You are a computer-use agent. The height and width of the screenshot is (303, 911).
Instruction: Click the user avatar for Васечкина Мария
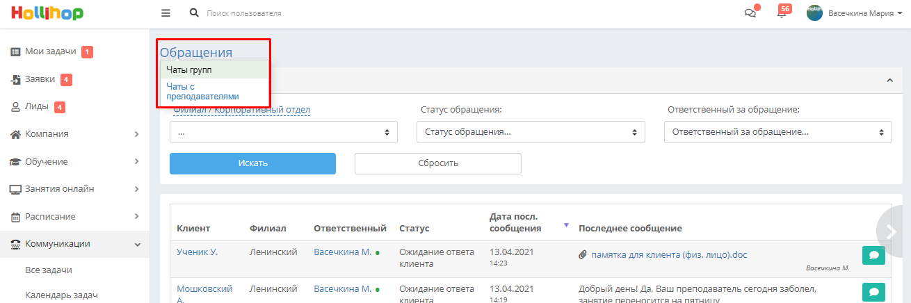click(814, 13)
